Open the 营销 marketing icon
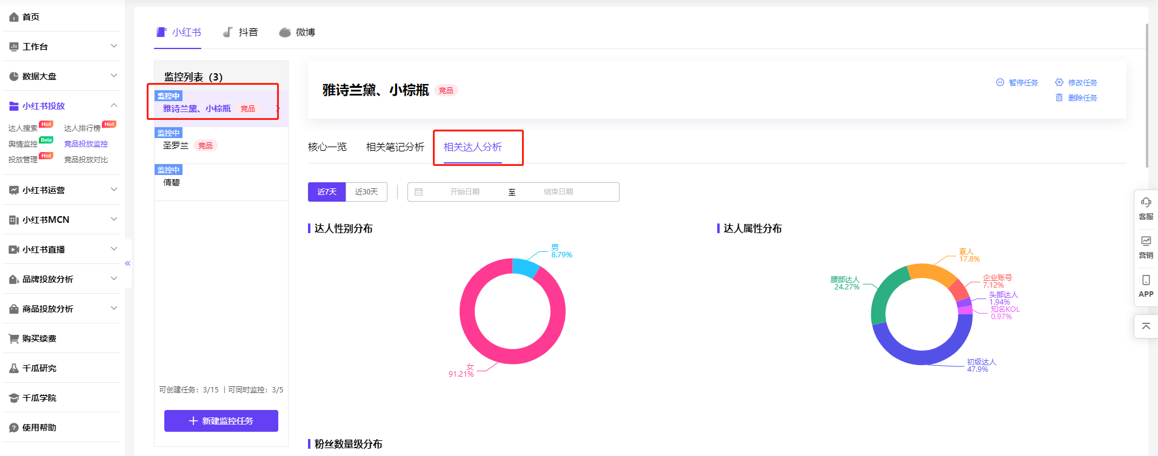The width and height of the screenshot is (1158, 456). pyautogui.click(x=1146, y=241)
